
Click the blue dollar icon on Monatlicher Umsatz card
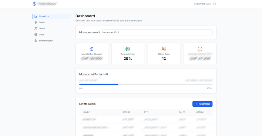coord(92,49)
